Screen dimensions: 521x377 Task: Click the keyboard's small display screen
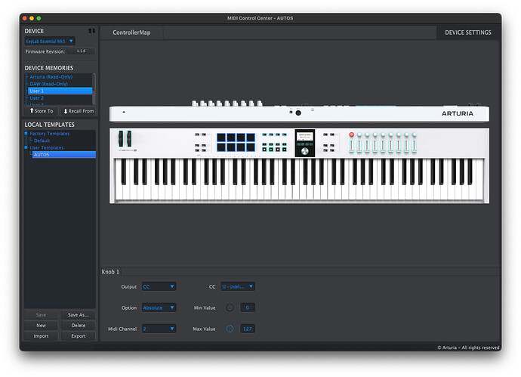(305, 136)
